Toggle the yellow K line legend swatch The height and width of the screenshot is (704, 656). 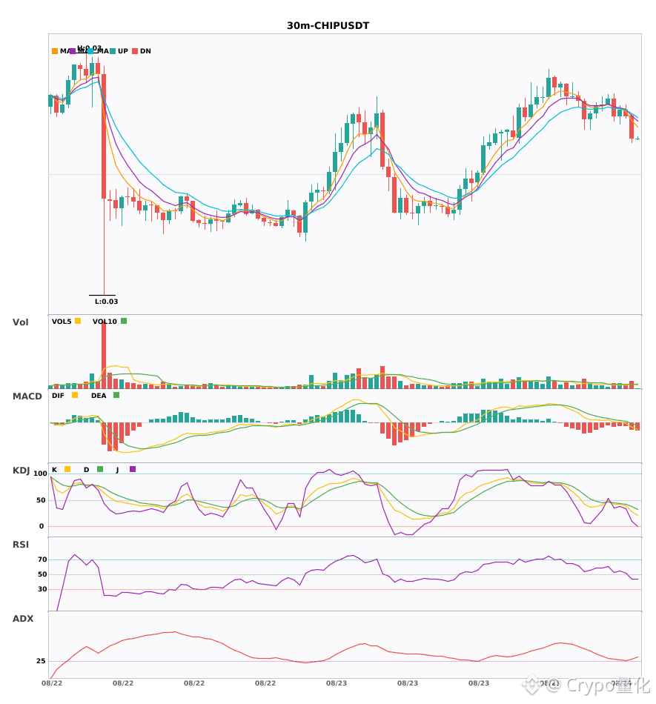(67, 469)
